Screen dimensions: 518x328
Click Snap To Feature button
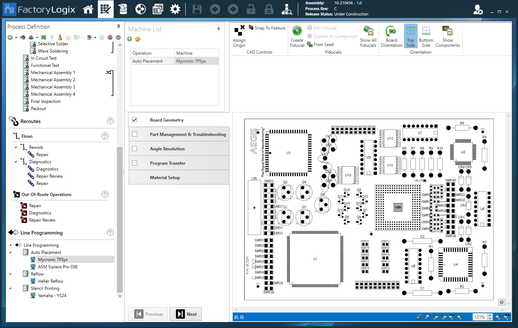click(267, 28)
